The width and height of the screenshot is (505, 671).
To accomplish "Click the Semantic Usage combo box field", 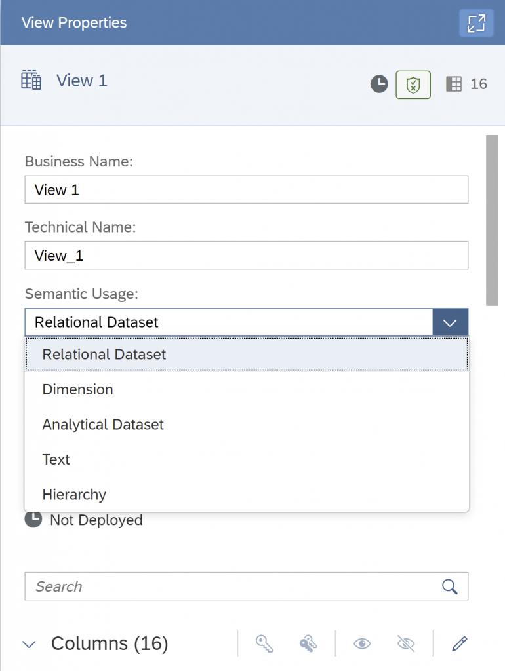I will pos(229,322).
